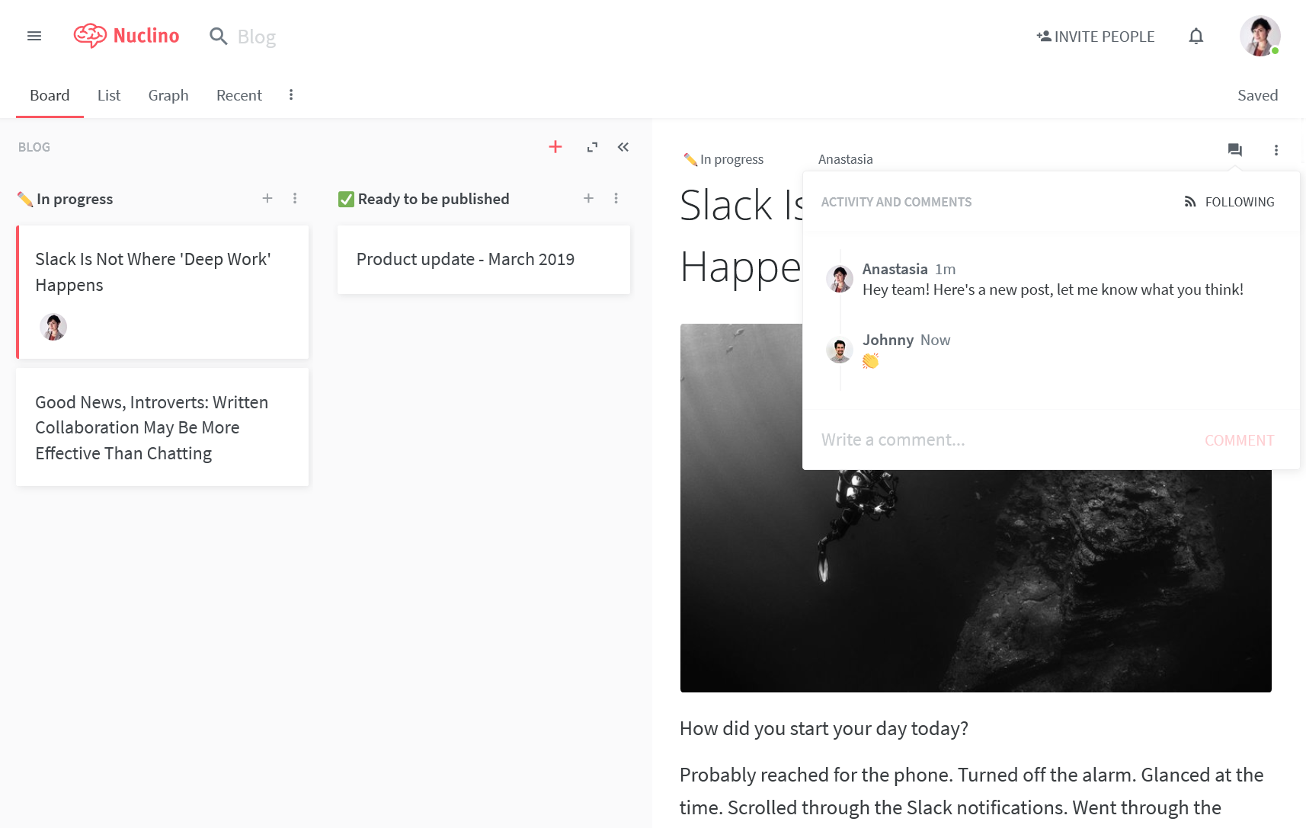Add card to In progress column
The image size is (1306, 828).
coord(267,199)
